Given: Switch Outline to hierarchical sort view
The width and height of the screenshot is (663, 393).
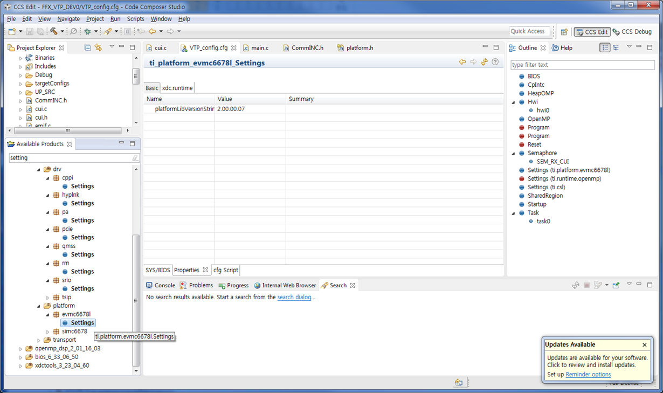Looking at the screenshot, I should tap(615, 47).
